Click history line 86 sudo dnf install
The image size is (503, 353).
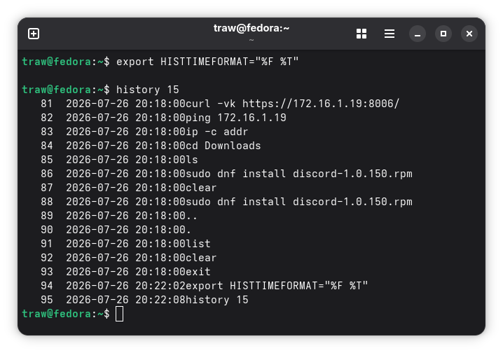coord(226,174)
